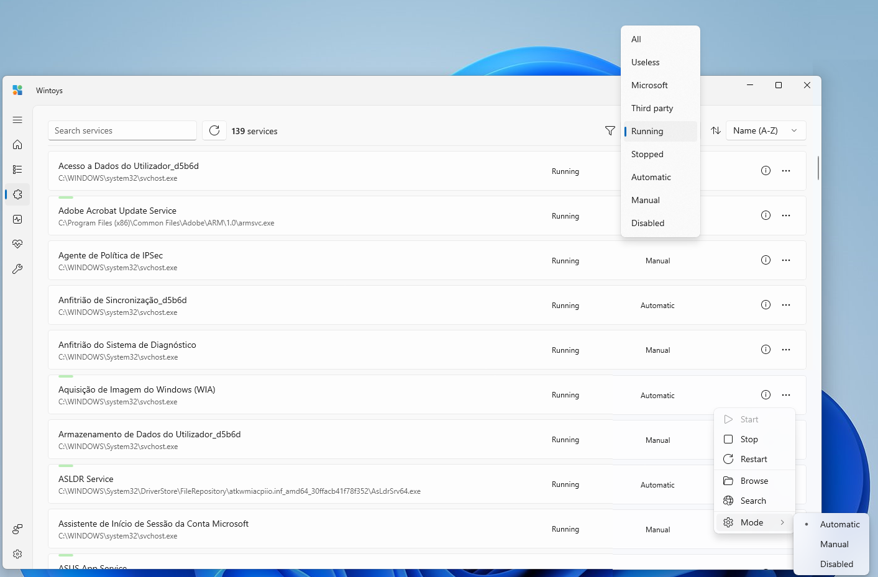
Task: Refresh the services list
Action: tap(214, 130)
